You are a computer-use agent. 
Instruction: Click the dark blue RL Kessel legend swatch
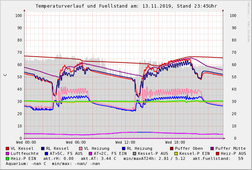click(x=43, y=148)
